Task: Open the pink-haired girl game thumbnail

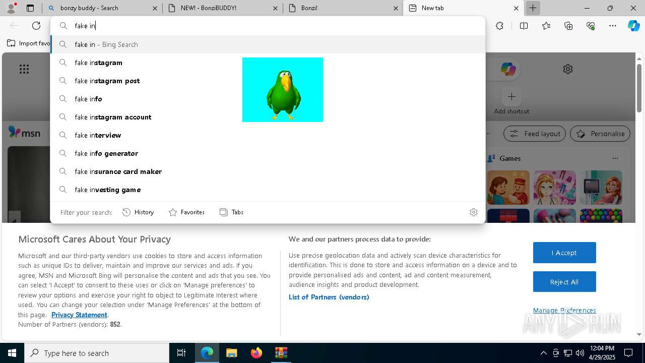Action: click(x=555, y=188)
